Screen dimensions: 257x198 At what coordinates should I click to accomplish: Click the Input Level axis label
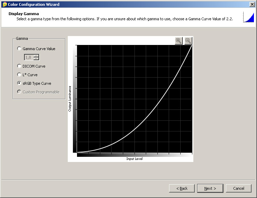pos(134,159)
